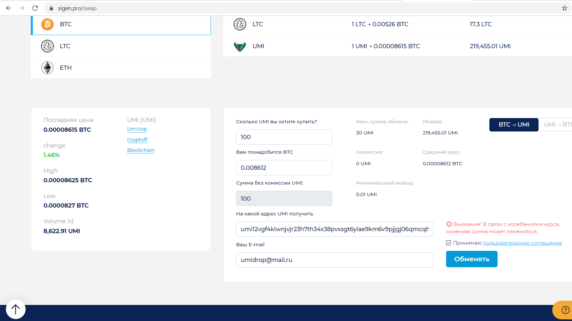Screen dimensions: 572x321
Task: Click the BTC needed amount field
Action: pyautogui.click(x=284, y=168)
